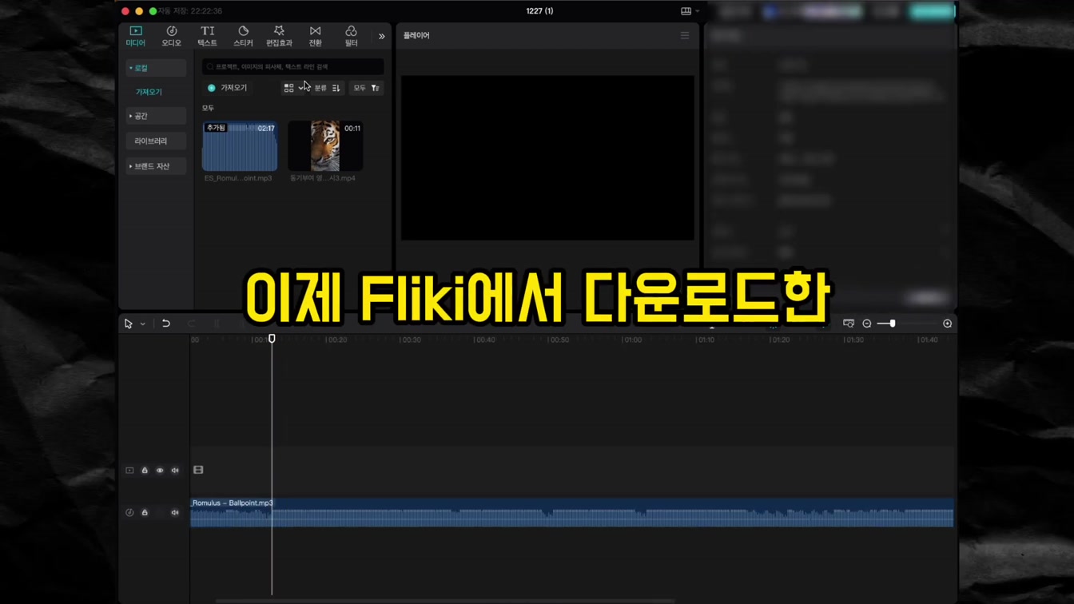
Task: Click the split clip tool
Action: (217, 324)
